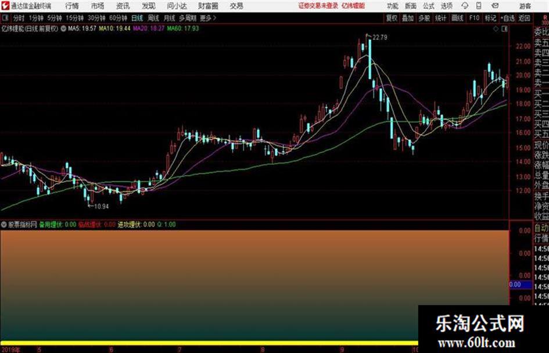Click the 叠加 overlay toolbar button
Image resolution: width=549 pixels, height=353 pixels.
point(408,18)
